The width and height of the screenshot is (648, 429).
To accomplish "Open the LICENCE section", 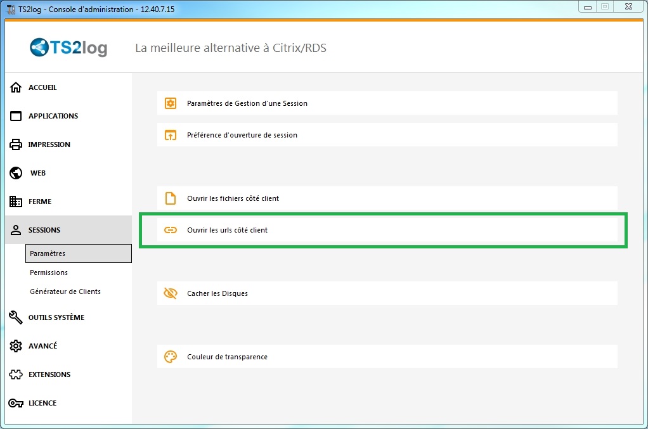I will 68,403.
